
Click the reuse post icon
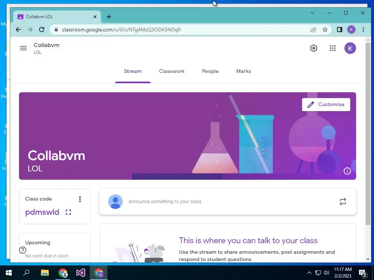[x=343, y=202]
